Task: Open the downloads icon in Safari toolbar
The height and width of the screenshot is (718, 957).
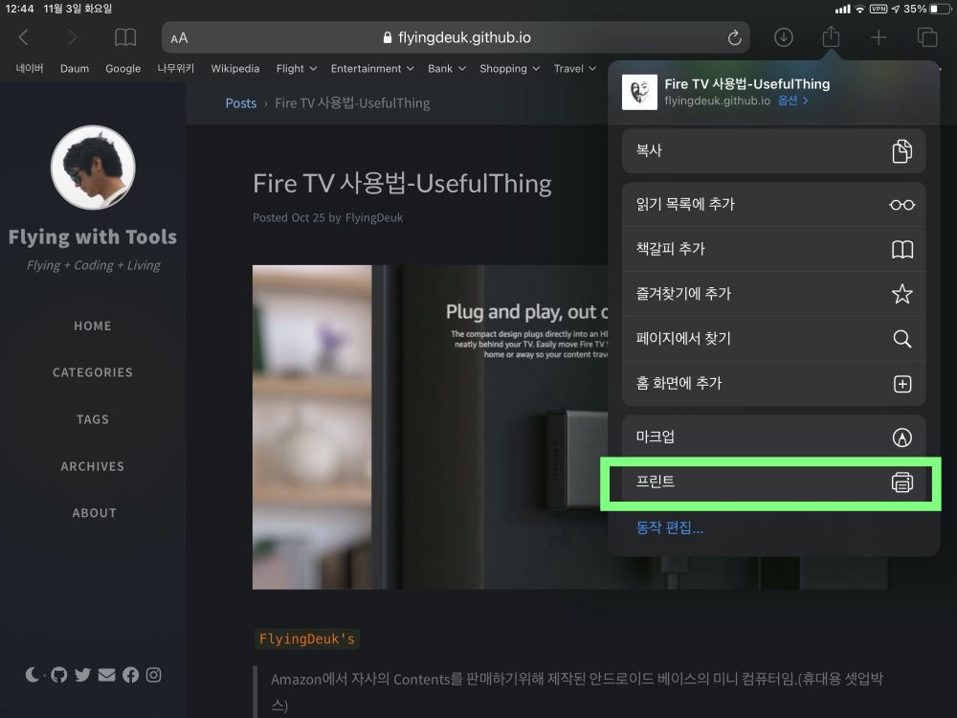Action: point(784,37)
